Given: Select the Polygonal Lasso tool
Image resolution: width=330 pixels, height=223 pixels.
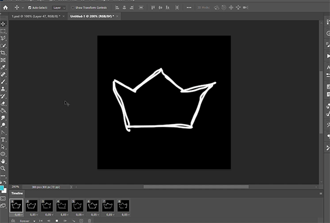Looking at the screenshot, I should 3,38.
